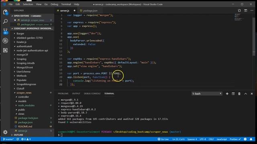Viewport: 257px width, 144px height.
Task: Expand the Scraping-intodb folder
Action: tap(25, 63)
